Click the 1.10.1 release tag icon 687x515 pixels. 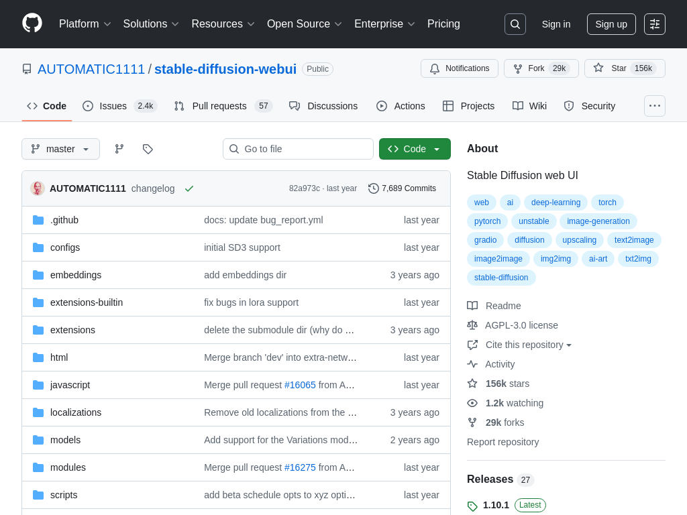click(472, 506)
